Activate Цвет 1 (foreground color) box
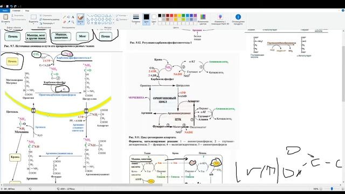Image resolution: width=345 pixels, height=194 pixels. [x=146, y=19]
